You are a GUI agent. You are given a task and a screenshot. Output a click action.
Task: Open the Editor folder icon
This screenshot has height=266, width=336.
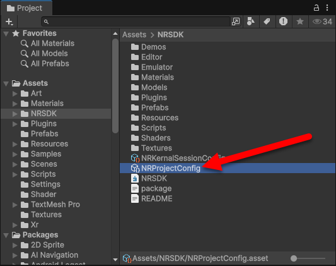[135, 57]
